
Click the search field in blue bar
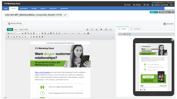tap(170, 8)
